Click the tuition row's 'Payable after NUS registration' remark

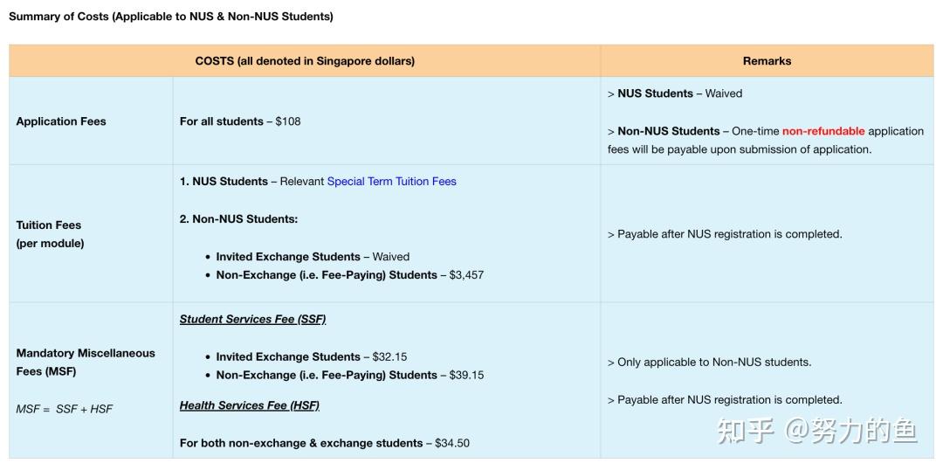click(725, 234)
